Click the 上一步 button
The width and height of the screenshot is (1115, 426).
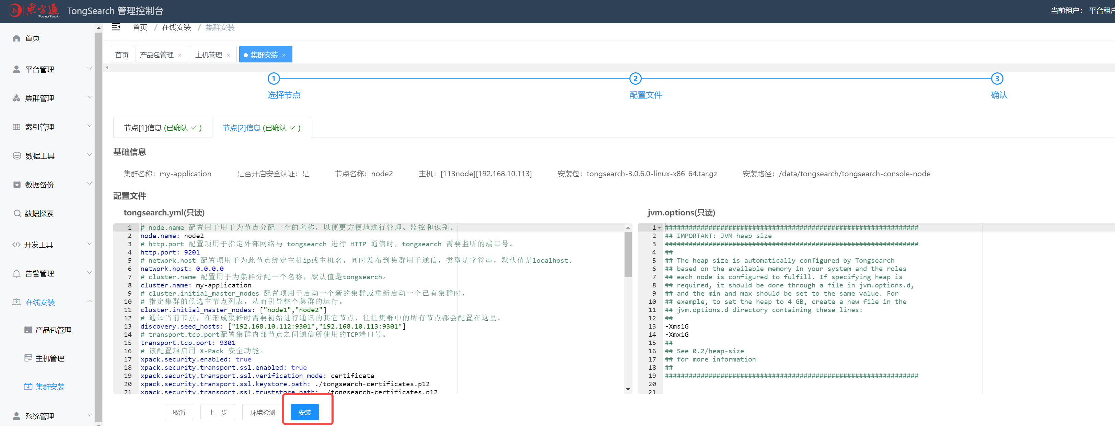point(218,412)
